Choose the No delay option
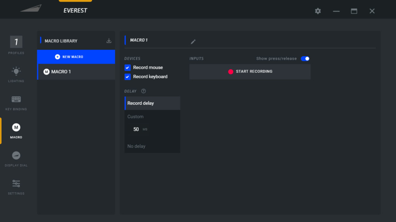 pos(136,146)
